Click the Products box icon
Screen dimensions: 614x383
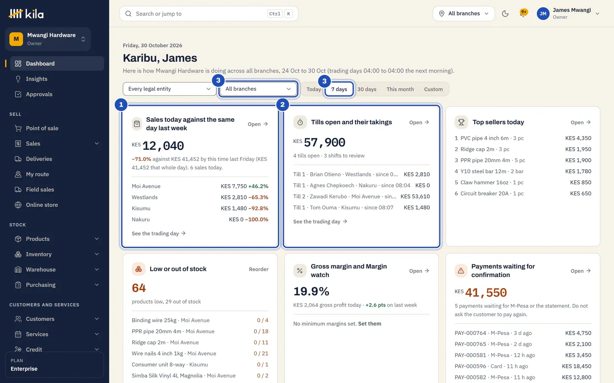(18, 239)
